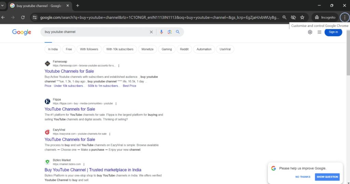The width and height of the screenshot is (350, 184).
Task: Bookmark this page with the star icon
Action: (x=302, y=17)
